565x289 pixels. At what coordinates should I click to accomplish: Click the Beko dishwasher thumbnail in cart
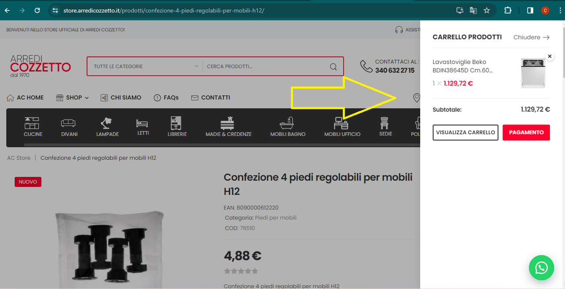pyautogui.click(x=533, y=73)
